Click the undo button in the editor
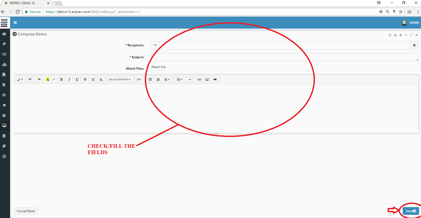421x218 pixels. 31,79
